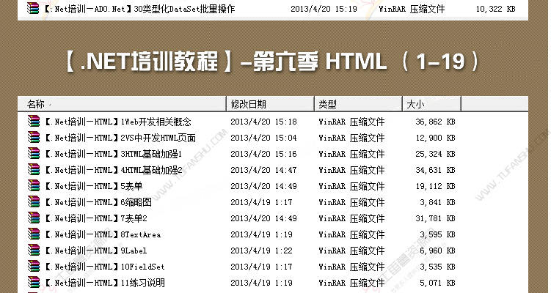Click size value 12,900 KB
Image resolution: width=551 pixels, height=293 pixels.
click(x=435, y=138)
